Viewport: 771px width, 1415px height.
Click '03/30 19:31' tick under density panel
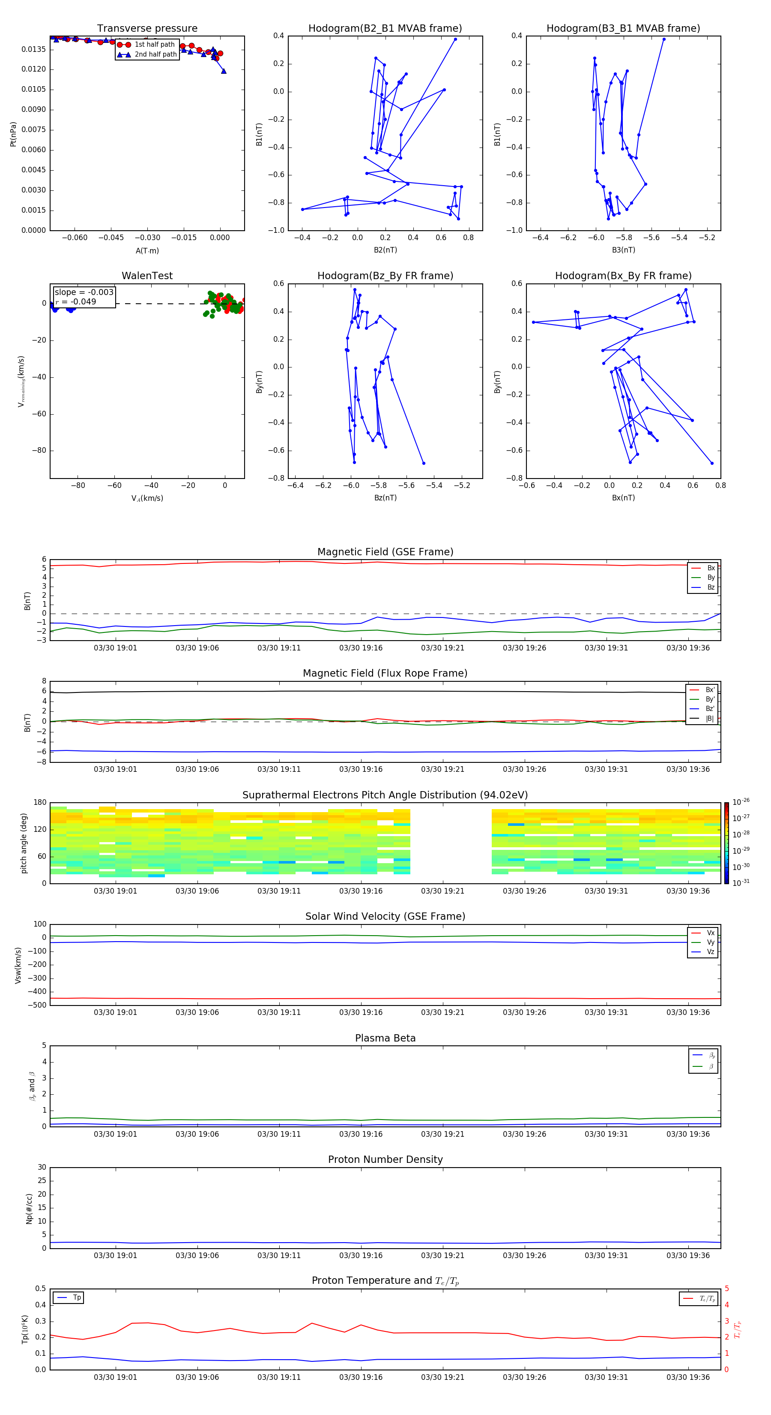tap(606, 1255)
